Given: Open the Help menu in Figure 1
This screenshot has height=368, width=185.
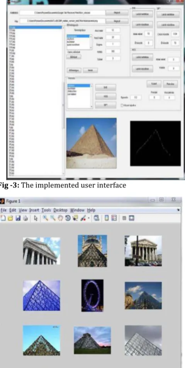Looking at the screenshot, I should pyautogui.click(x=91, y=210).
